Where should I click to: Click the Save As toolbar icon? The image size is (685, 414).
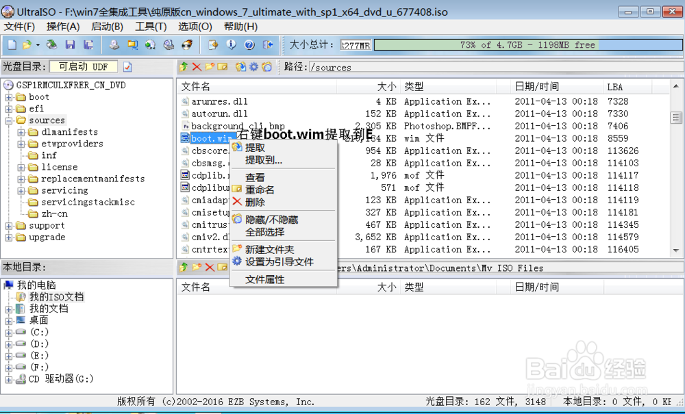(x=88, y=44)
